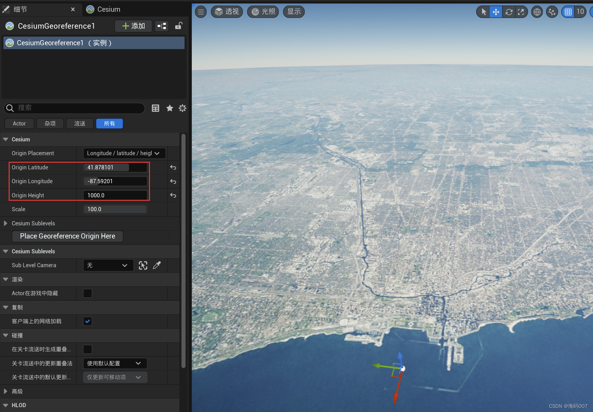Screen dimensions: 593x412
Task: Collapse the HLOD section
Action: (6, 405)
